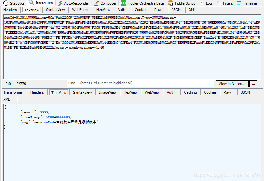The width and height of the screenshot is (264, 181).
Task: Click the green FO Fiddler Orchestra icon
Action: click(123, 3)
